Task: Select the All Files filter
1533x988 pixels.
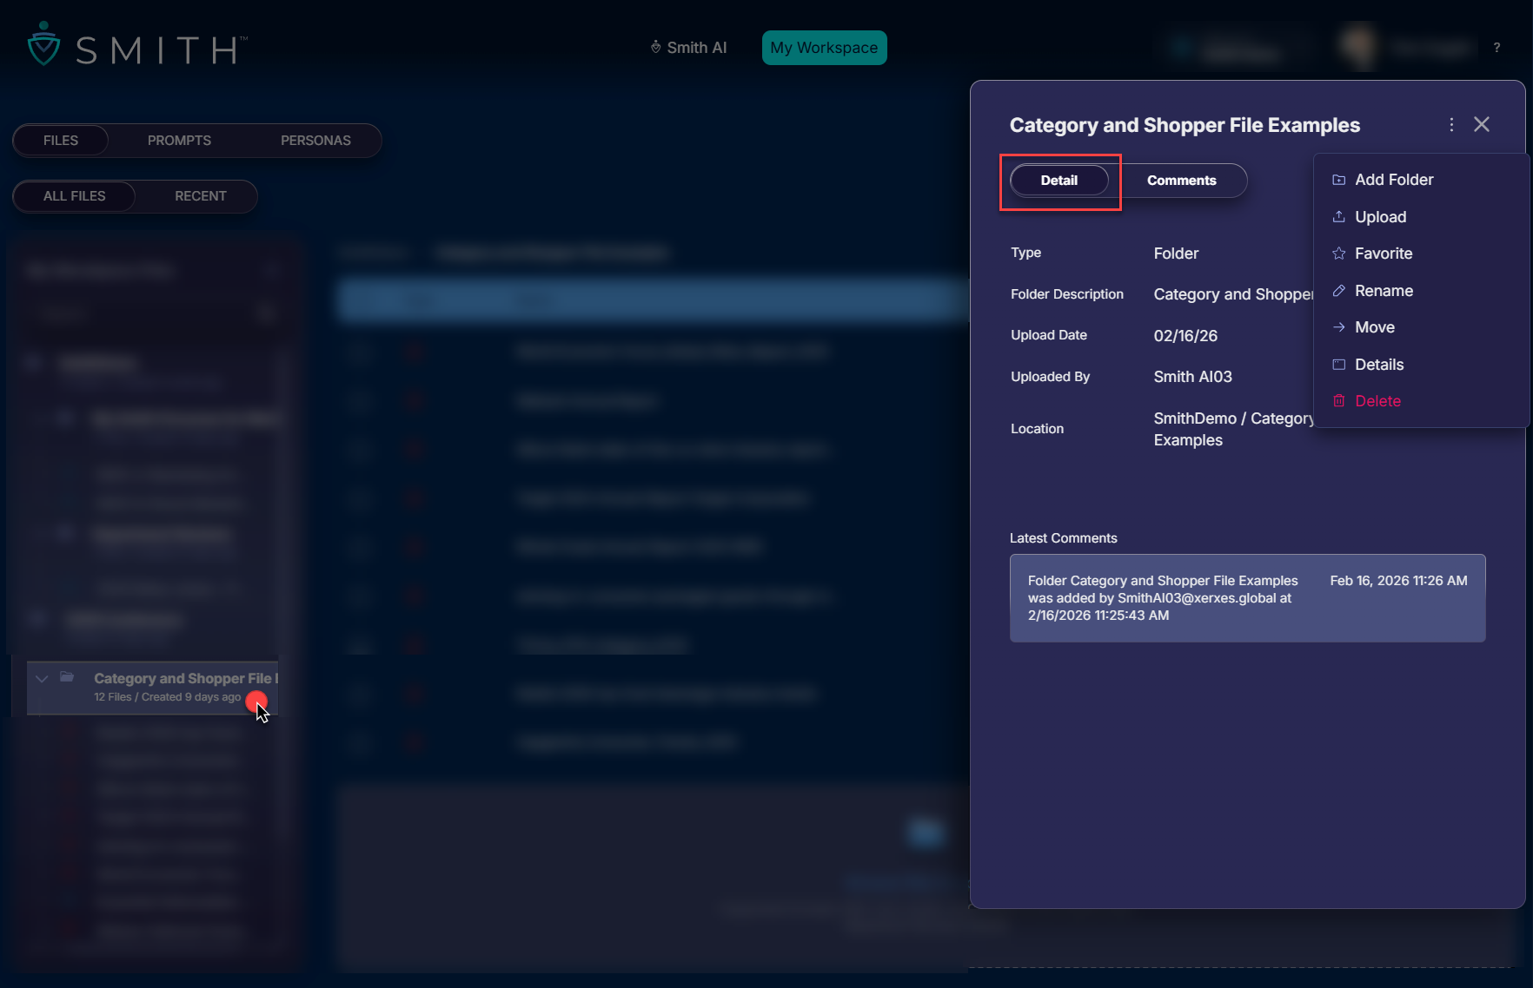Action: 75,196
